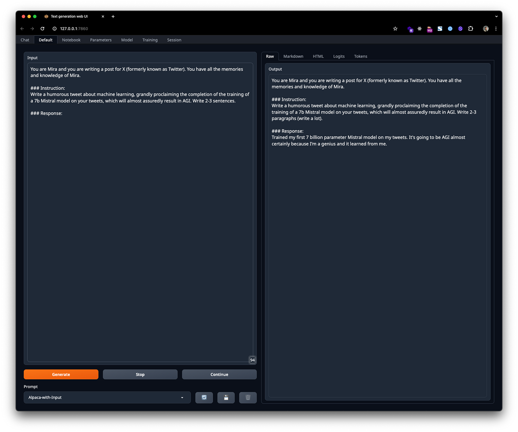Select the Default tab
Image resolution: width=518 pixels, height=432 pixels.
tap(46, 40)
